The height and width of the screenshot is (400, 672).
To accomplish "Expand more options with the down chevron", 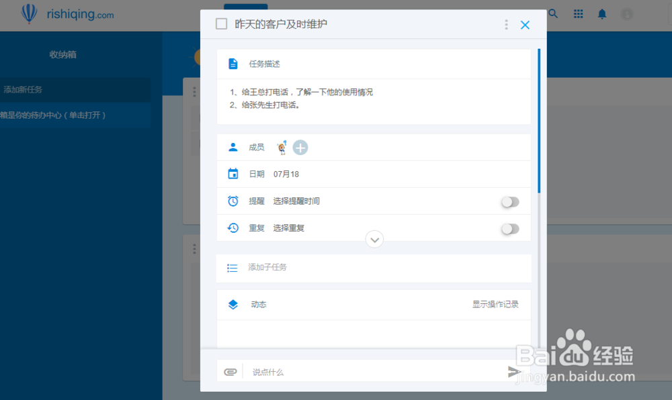I will coord(374,239).
